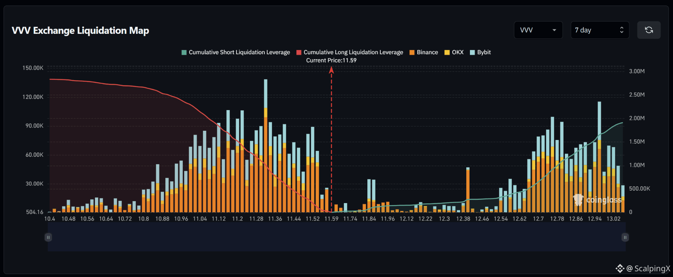Image resolution: width=673 pixels, height=277 pixels.
Task: Click the left zoom range slider handle
Action: point(48,237)
